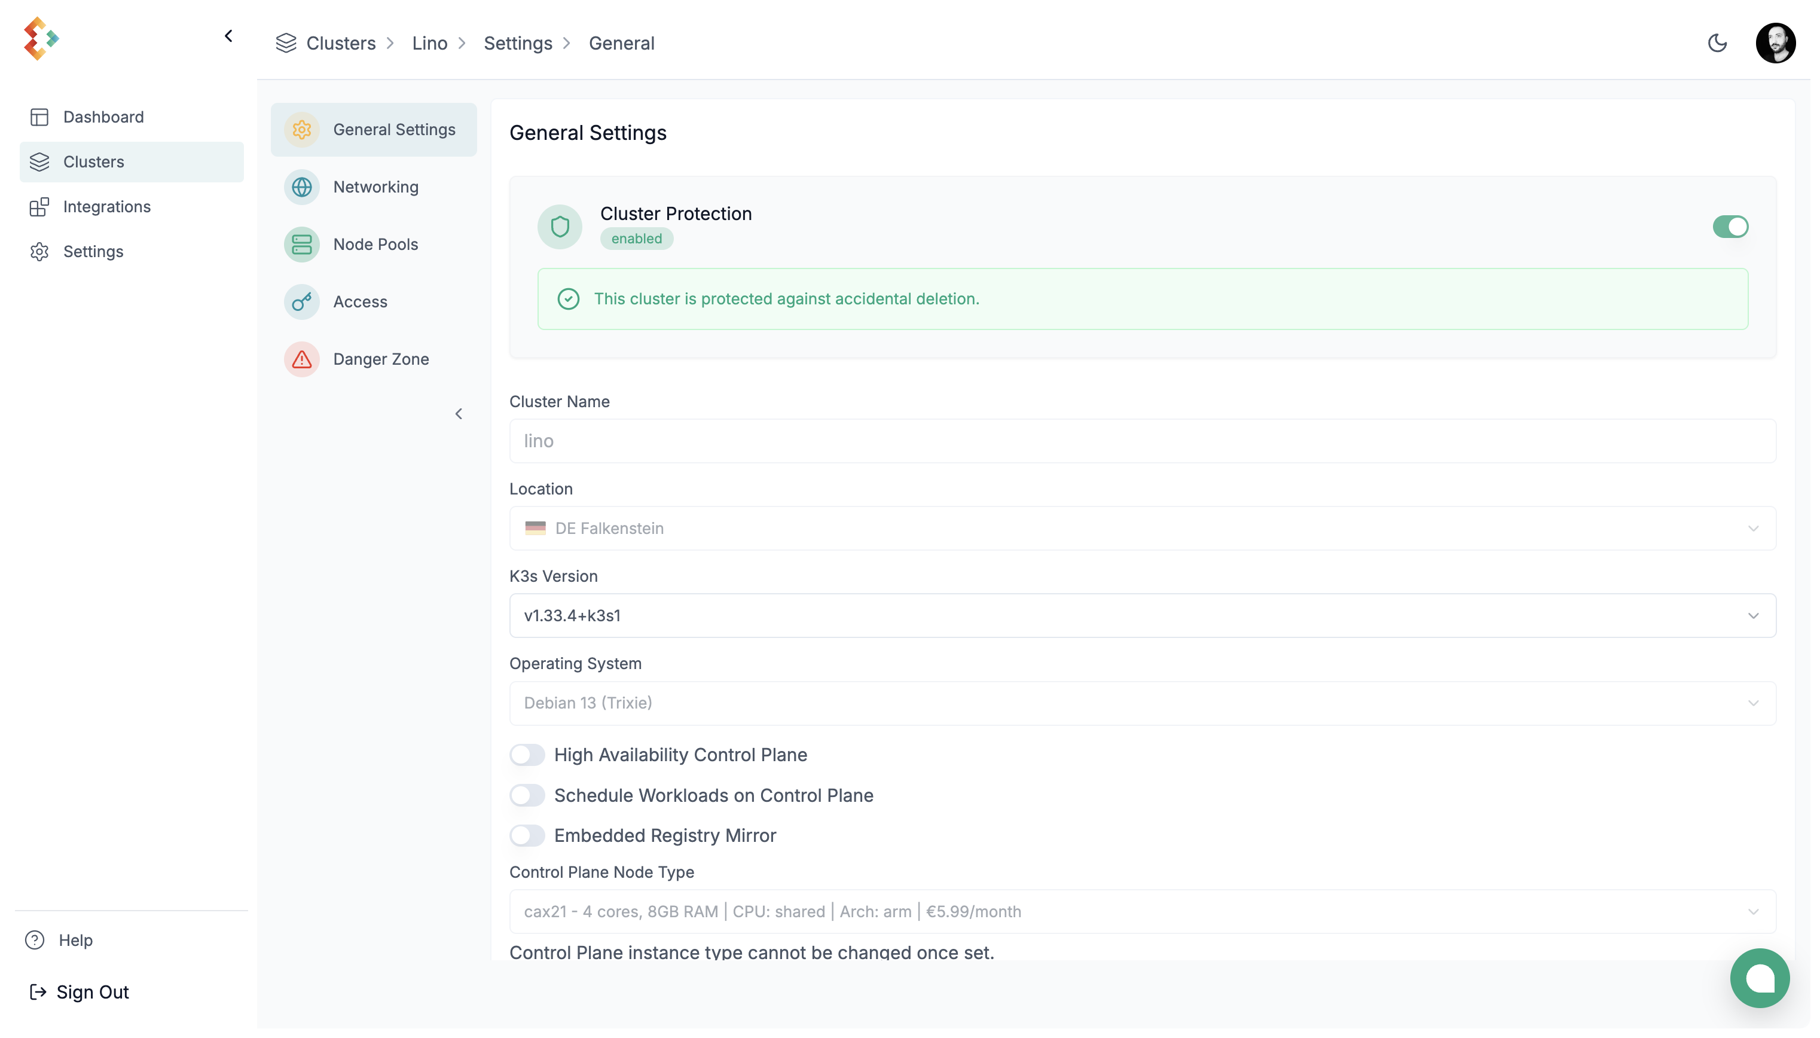Click Lino in the breadcrumb

[x=429, y=44]
